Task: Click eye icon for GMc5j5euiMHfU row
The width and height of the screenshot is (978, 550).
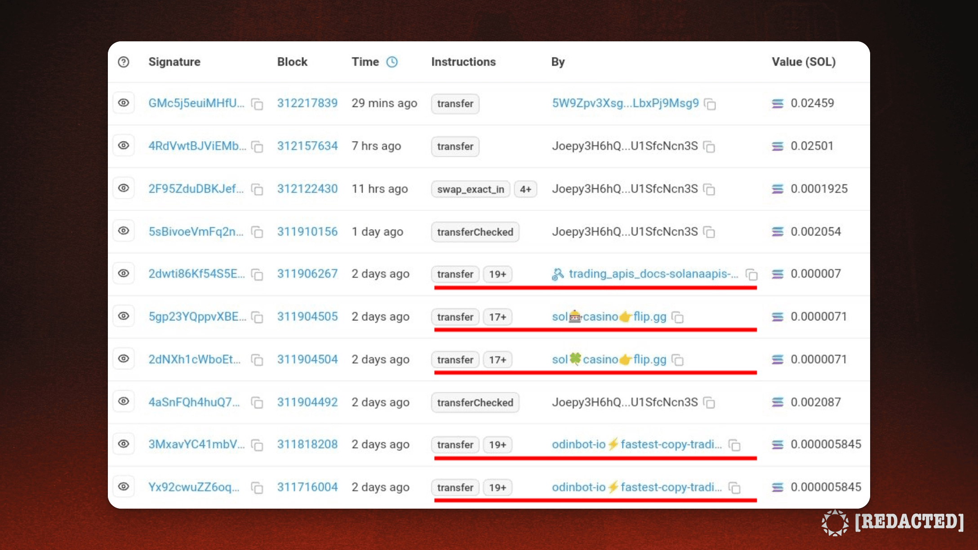Action: (124, 103)
